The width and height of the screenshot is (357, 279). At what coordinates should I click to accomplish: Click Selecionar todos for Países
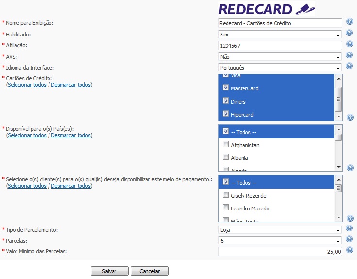(27, 135)
